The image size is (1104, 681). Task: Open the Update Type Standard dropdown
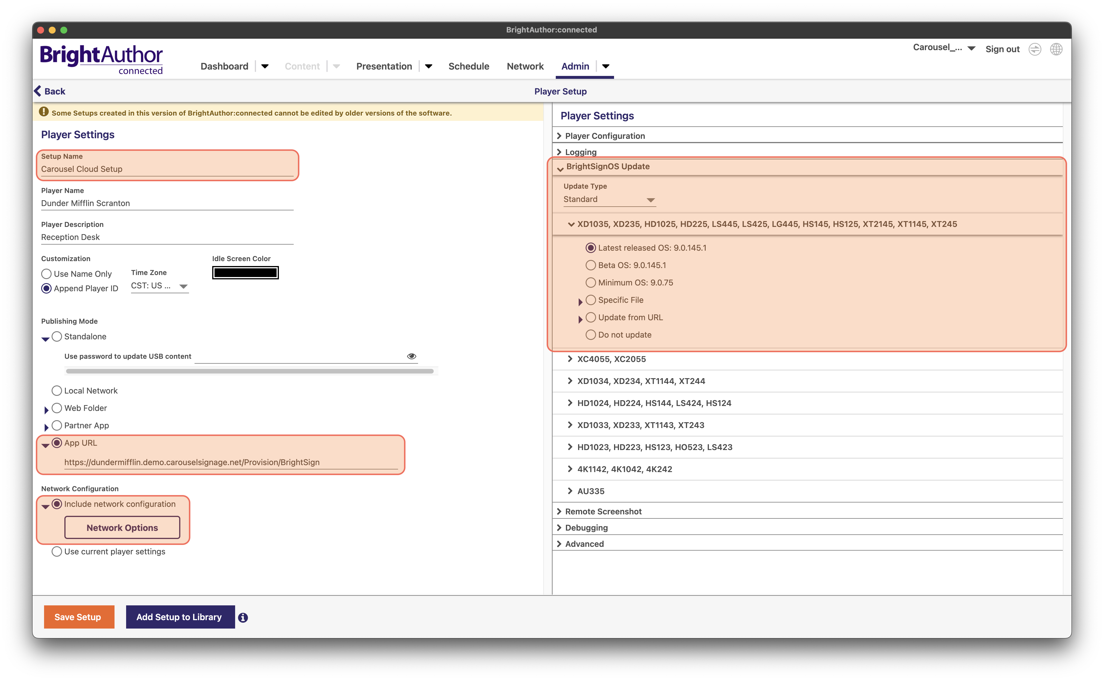tap(609, 200)
